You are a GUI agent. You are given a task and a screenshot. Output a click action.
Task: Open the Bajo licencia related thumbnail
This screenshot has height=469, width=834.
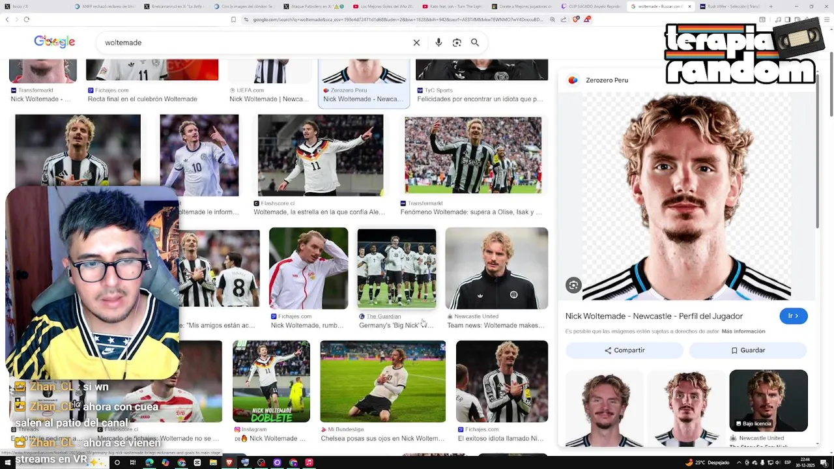tap(768, 401)
